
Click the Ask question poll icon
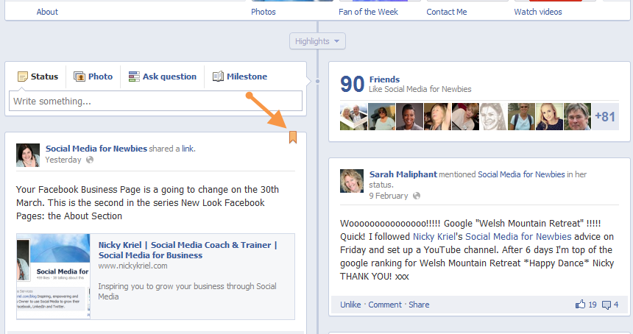pos(134,77)
